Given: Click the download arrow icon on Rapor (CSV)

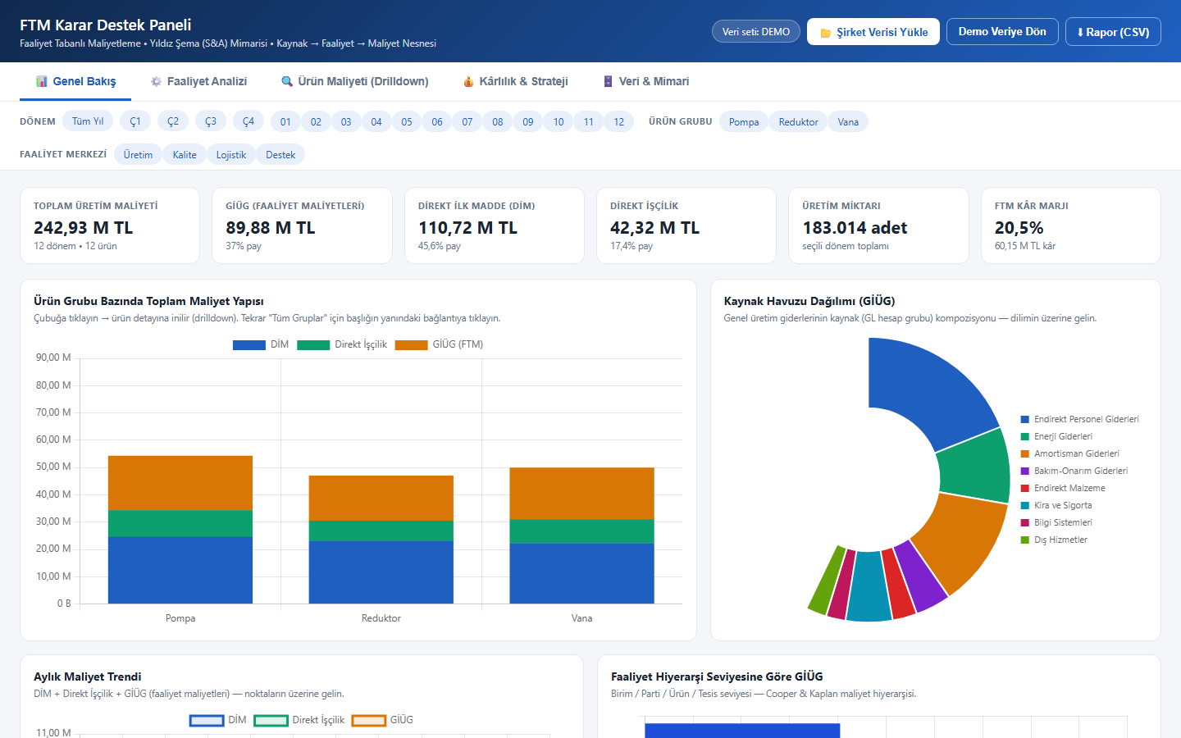Looking at the screenshot, I should 1080,32.
